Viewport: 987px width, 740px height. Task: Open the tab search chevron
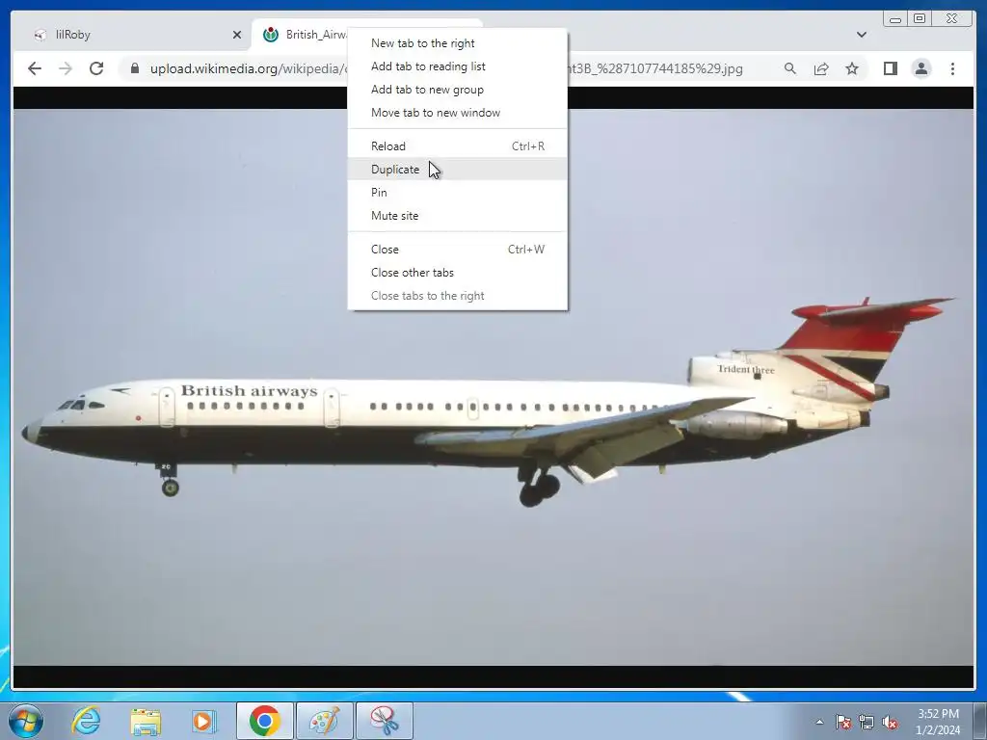point(861,35)
